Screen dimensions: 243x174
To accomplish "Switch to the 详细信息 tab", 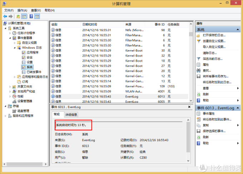I will point(71,115).
